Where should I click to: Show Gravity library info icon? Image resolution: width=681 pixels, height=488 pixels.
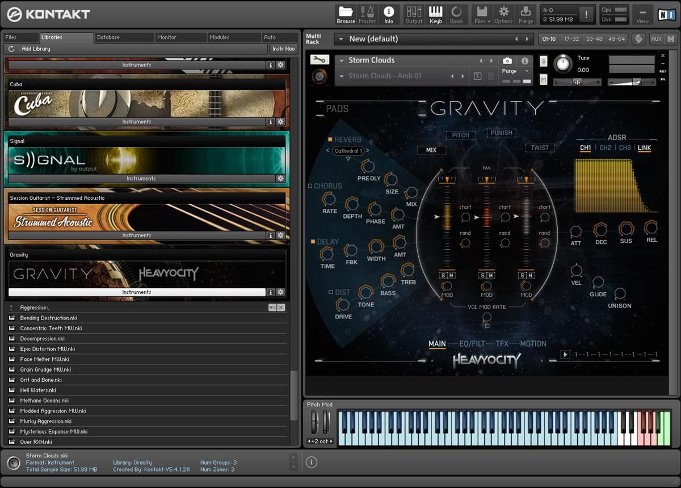tap(271, 292)
